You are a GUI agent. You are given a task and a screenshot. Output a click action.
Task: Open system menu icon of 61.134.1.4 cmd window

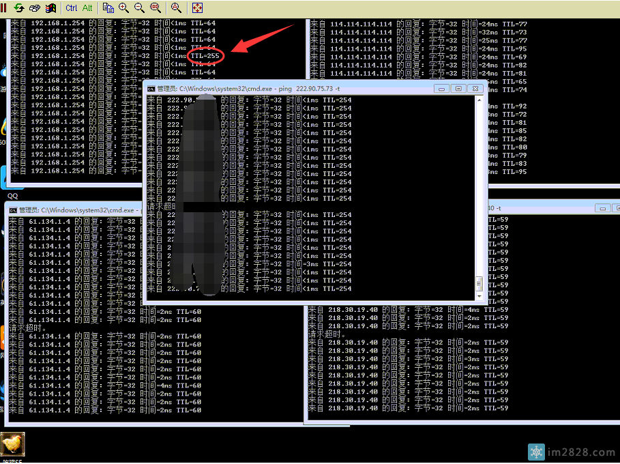coord(13,210)
